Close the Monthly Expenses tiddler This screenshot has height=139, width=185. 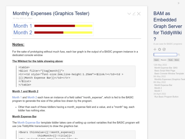pos(139,14)
